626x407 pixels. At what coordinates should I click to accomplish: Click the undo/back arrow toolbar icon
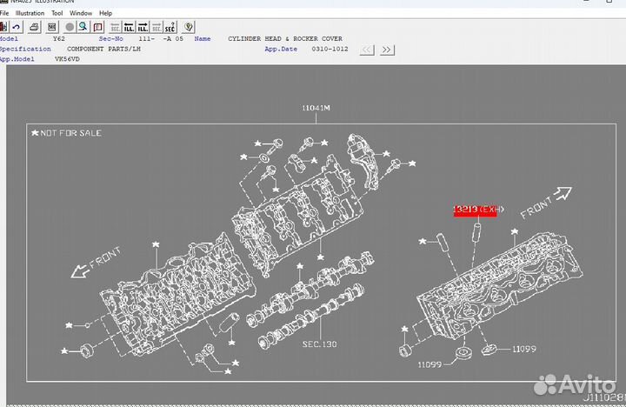pyautogui.click(x=17, y=27)
